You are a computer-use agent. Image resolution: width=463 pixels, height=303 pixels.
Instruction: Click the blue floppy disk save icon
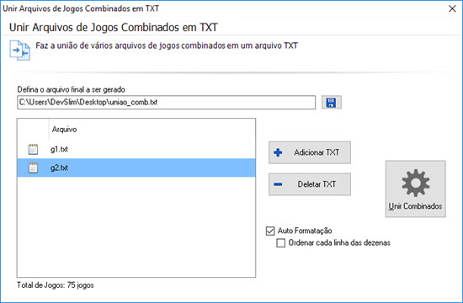(x=332, y=102)
